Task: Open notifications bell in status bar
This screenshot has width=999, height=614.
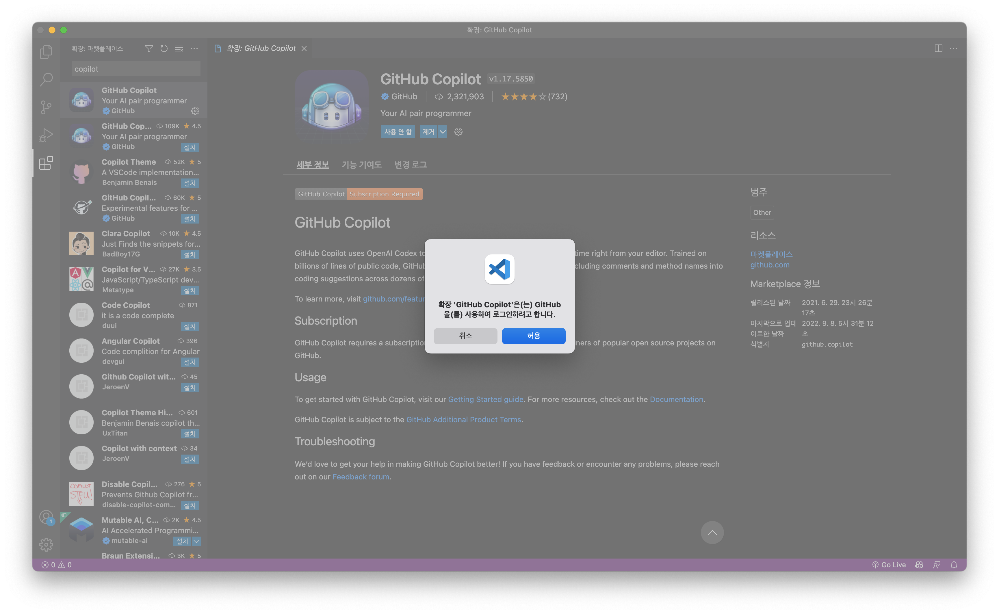Action: (954, 564)
